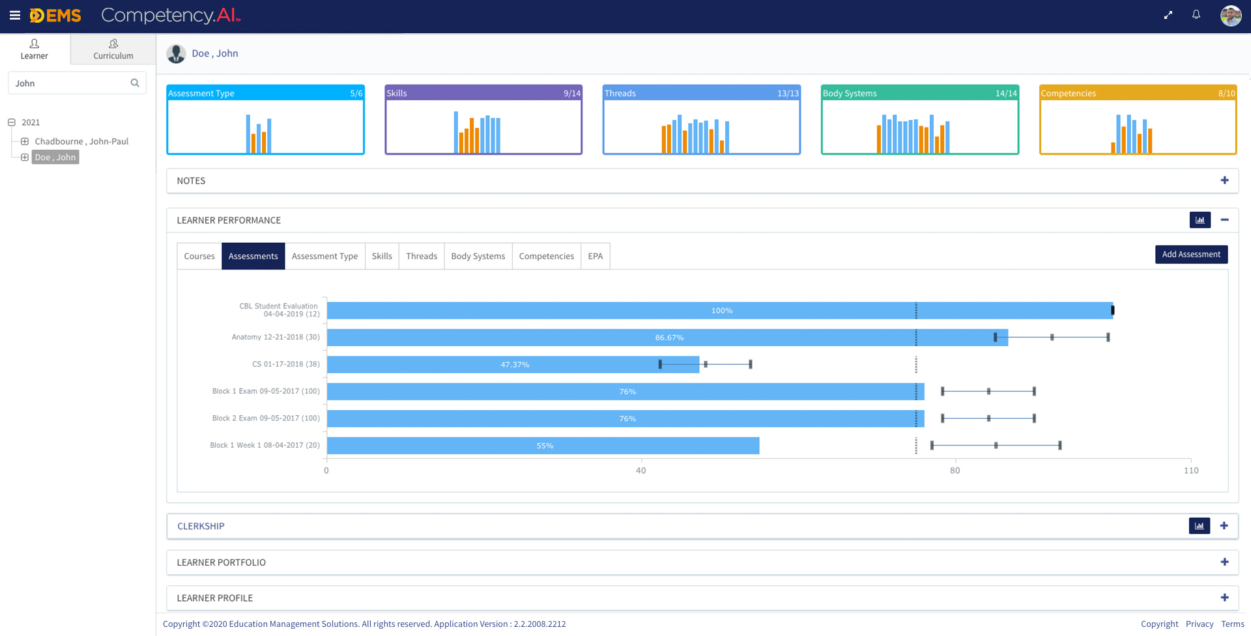Click the Anatomy 86.67% progress bar

[x=667, y=337]
